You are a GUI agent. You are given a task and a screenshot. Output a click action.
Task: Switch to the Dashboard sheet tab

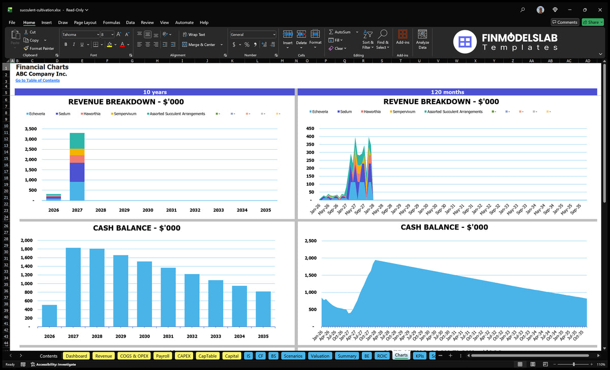(76, 356)
